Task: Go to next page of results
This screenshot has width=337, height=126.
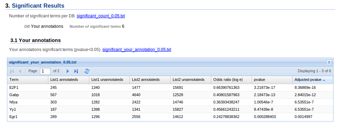Action: [x=68, y=71]
